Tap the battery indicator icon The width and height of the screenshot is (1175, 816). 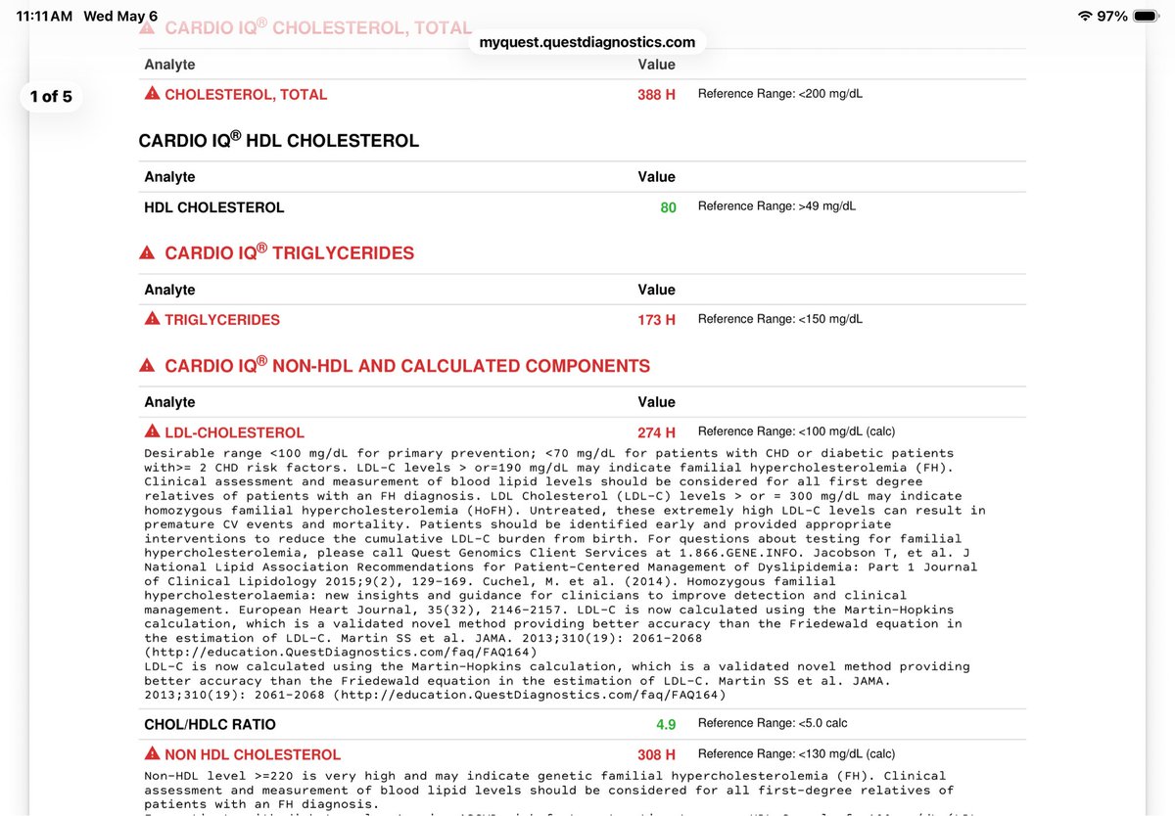[x=1148, y=16]
